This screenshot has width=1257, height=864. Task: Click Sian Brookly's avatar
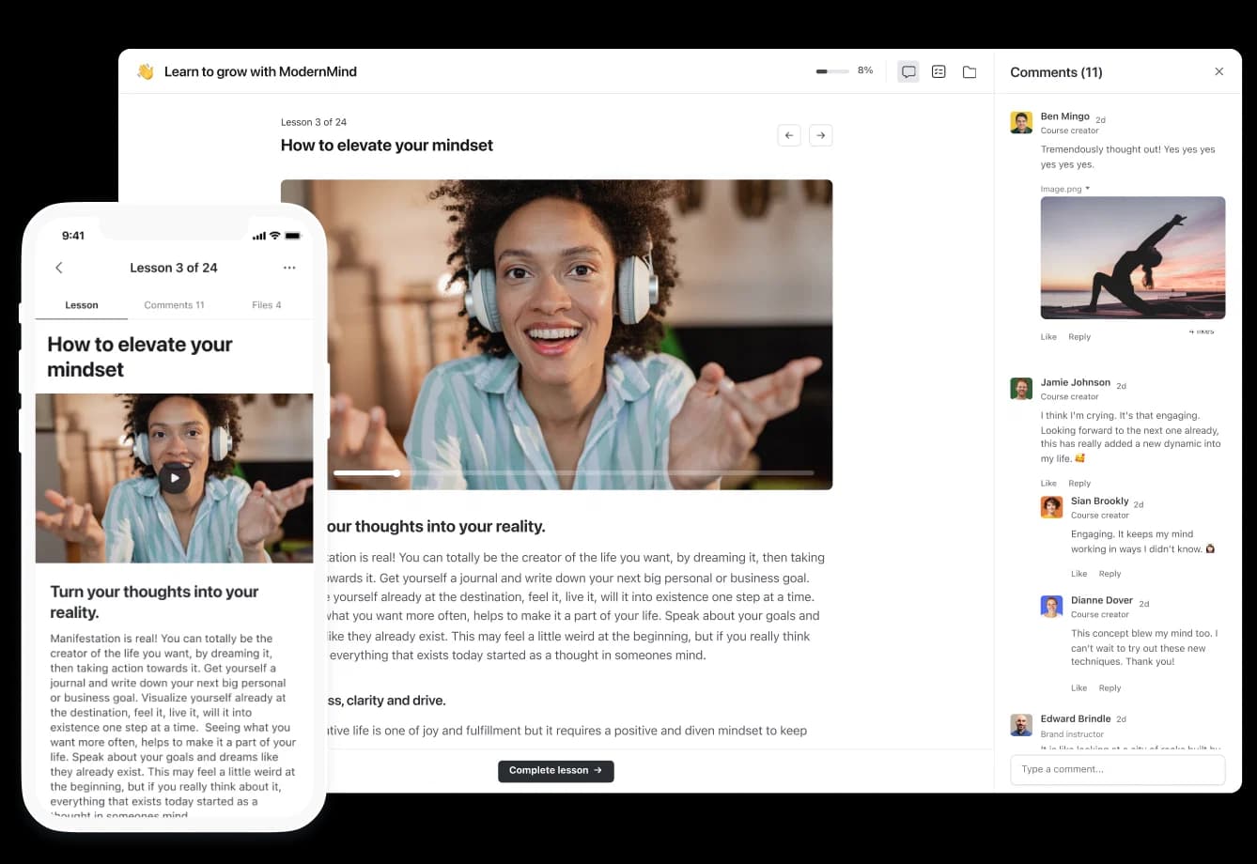pos(1051,506)
